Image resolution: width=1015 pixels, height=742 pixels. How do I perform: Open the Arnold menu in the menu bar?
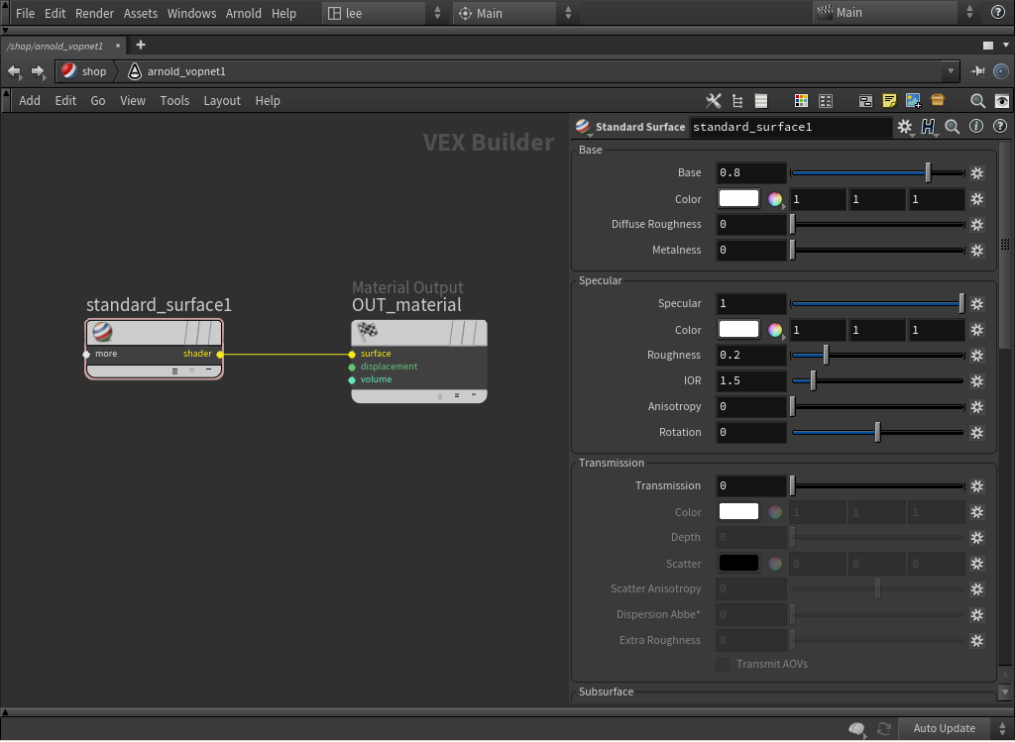pos(244,13)
